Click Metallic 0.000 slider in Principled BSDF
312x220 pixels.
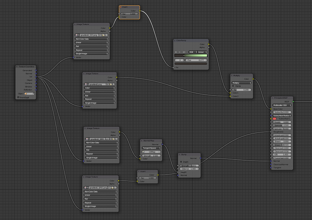pos(282,122)
